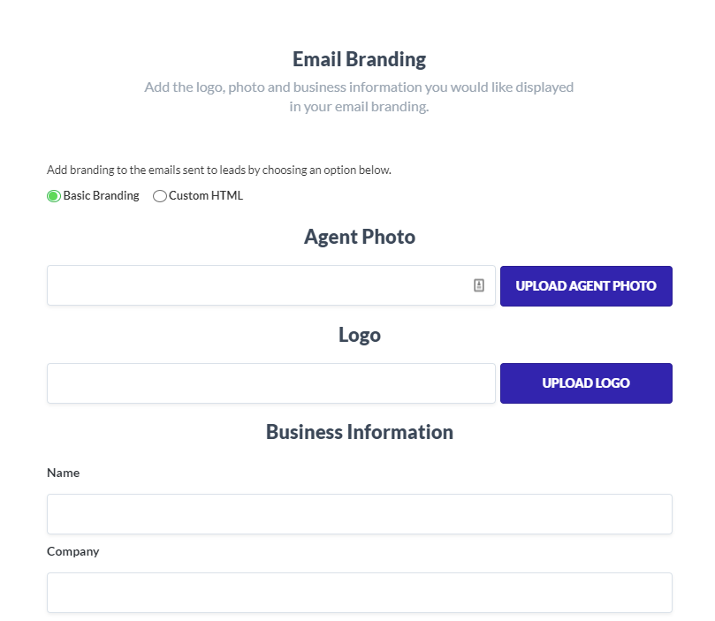Focus the Agent Photo text field
715x621 pixels.
[256, 285]
